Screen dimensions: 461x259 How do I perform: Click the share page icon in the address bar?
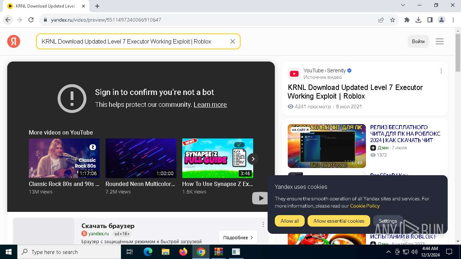[x=381, y=20]
